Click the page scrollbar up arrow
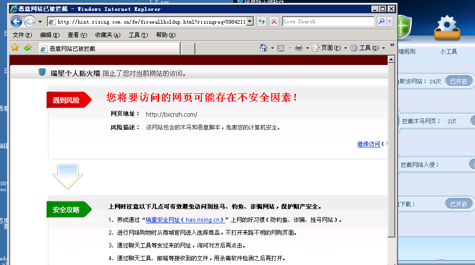The width and height of the screenshot is (475, 265). point(391,59)
